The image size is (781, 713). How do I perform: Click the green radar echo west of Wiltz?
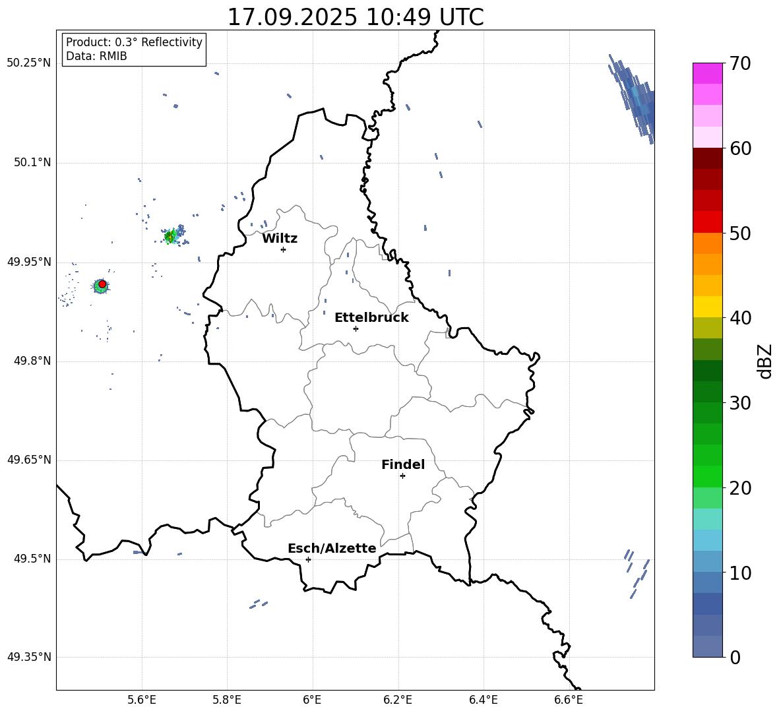click(x=172, y=235)
